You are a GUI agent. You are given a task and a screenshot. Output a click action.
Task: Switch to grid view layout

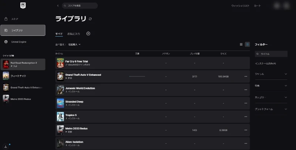(241, 44)
